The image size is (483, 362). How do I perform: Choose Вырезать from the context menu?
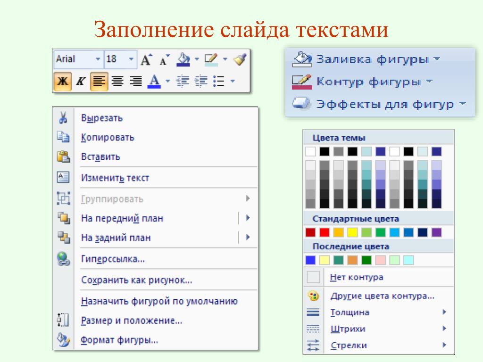(155, 118)
